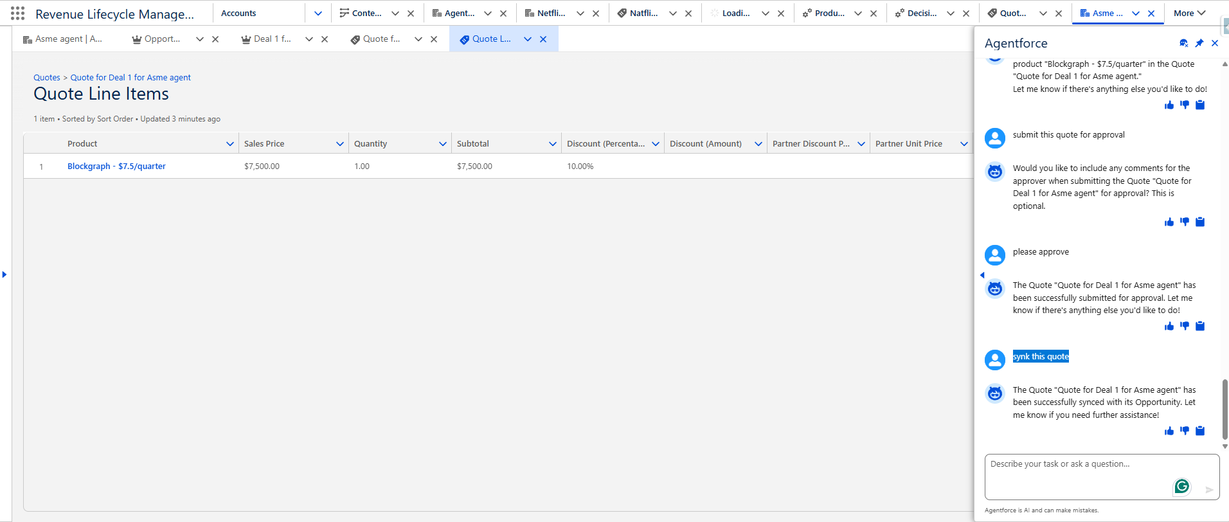Open Asme agent subtab
Screen dimensions: 1229x522
click(x=62, y=39)
